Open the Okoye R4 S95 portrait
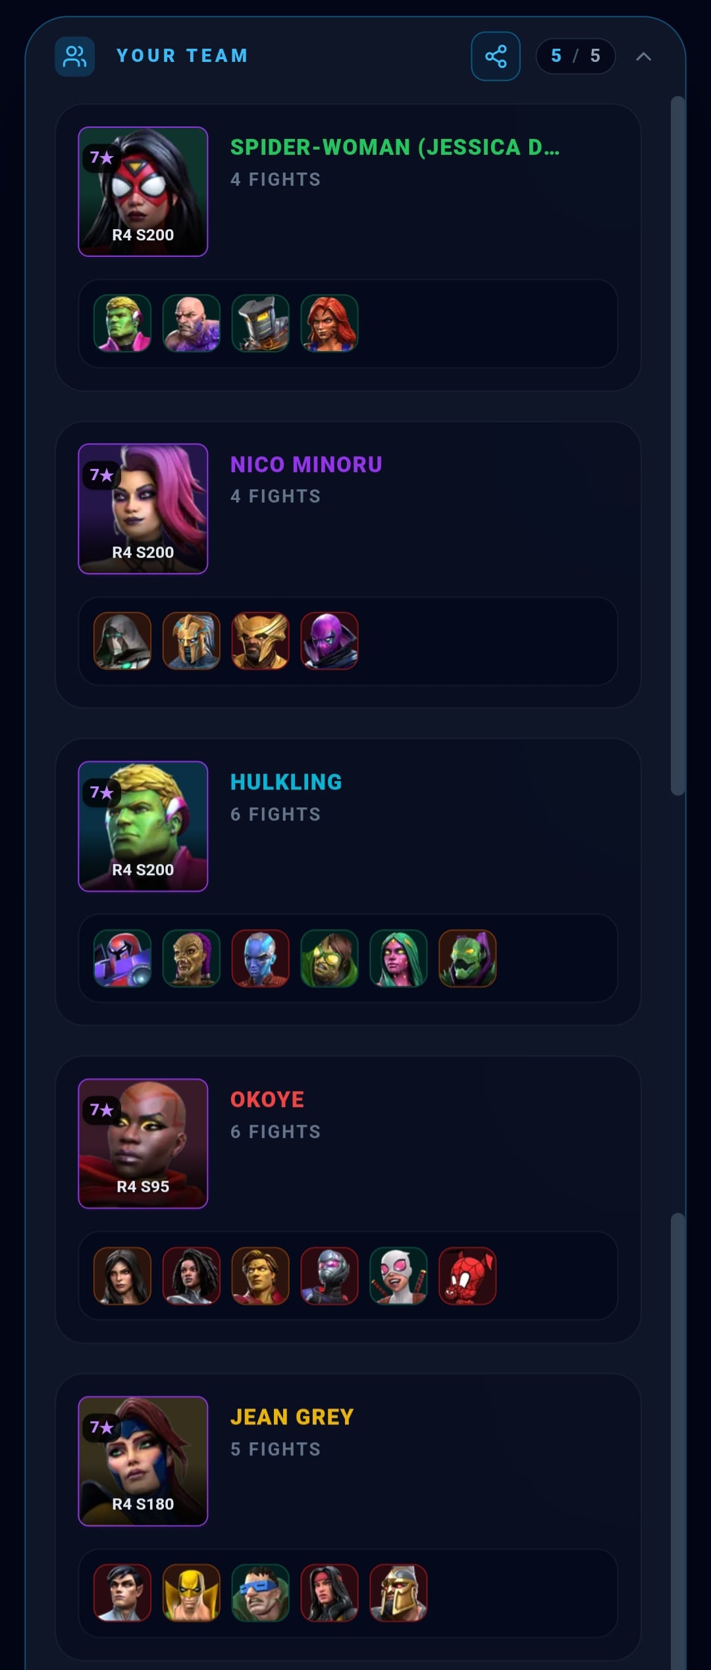711x1670 pixels. [143, 1144]
